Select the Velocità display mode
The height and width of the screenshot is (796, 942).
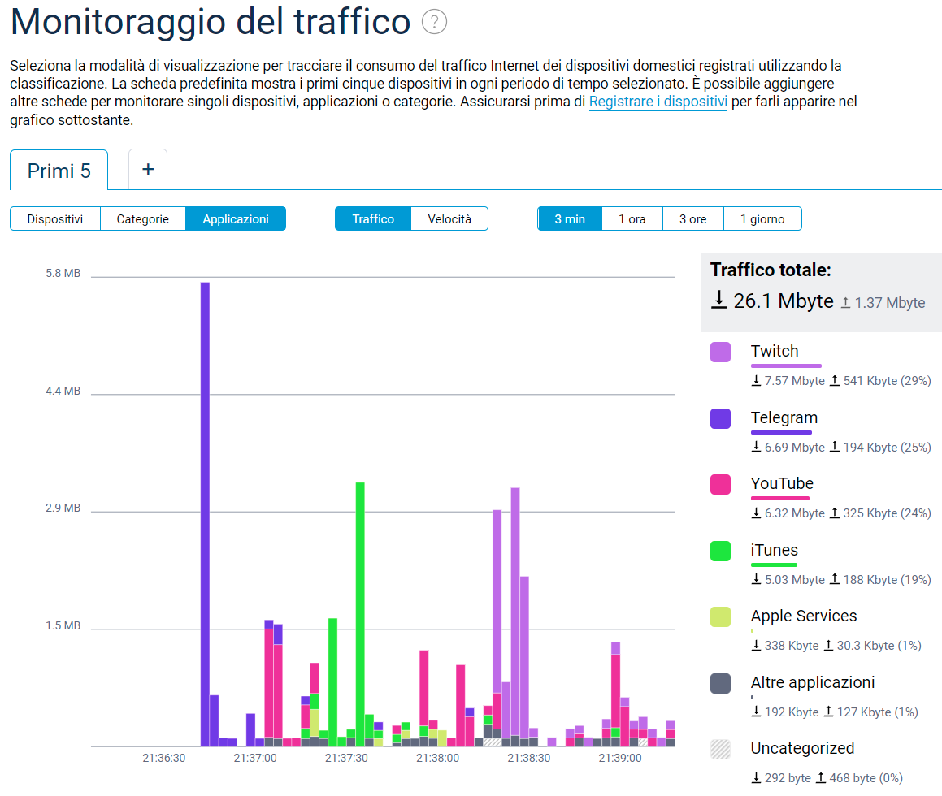[x=449, y=219]
